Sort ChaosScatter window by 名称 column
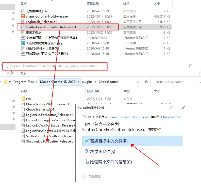This screenshot has width=201, height=190. pos(24,91)
